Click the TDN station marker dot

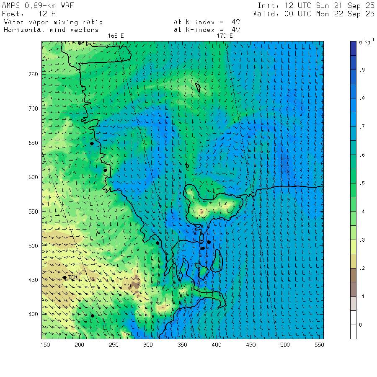(65, 277)
